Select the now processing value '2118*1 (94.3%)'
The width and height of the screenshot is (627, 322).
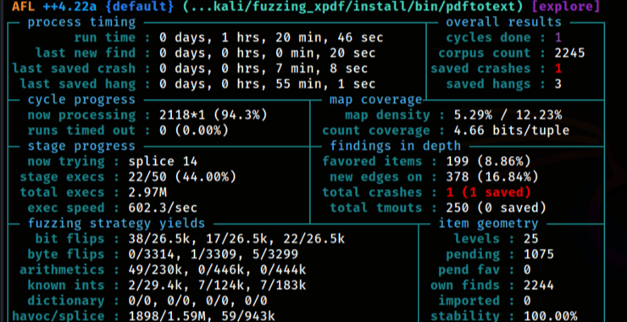(214, 115)
